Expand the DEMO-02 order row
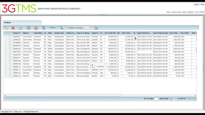 [x=6, y=40]
